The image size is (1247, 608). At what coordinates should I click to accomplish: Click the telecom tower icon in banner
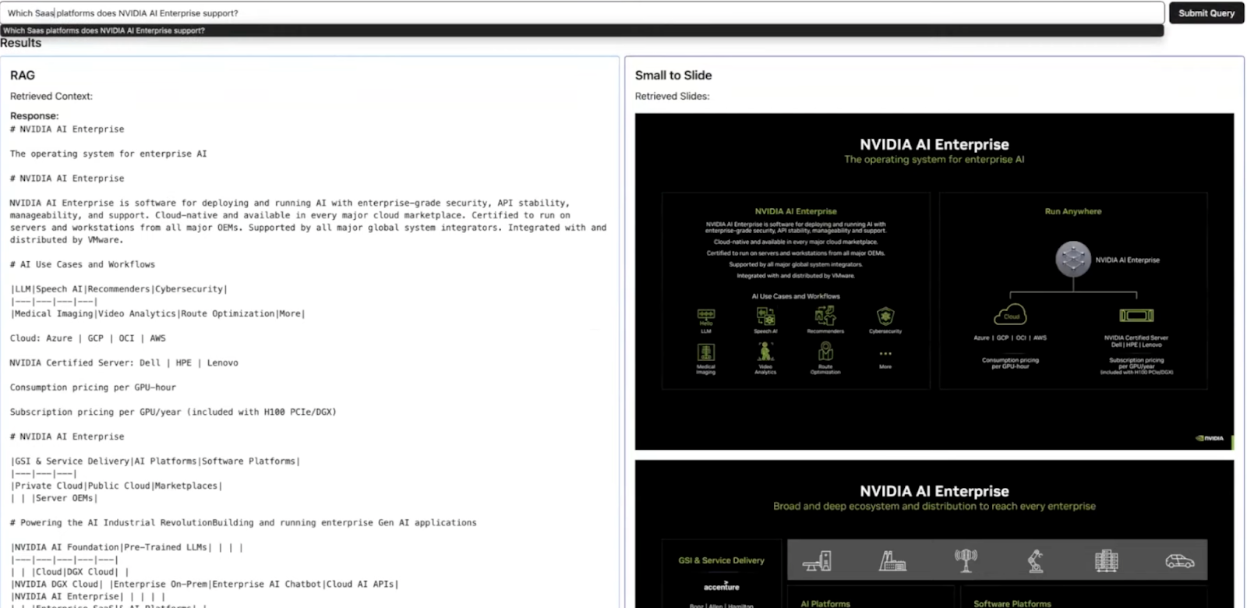click(966, 560)
